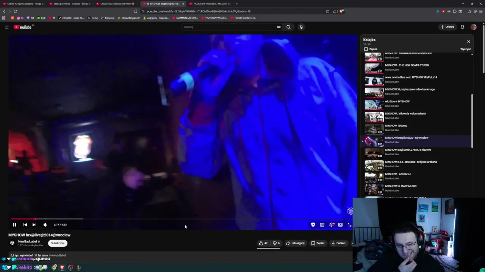Image resolution: width=485 pixels, height=272 pixels.
Task: Open the Kick bookmark
Action: point(41,18)
